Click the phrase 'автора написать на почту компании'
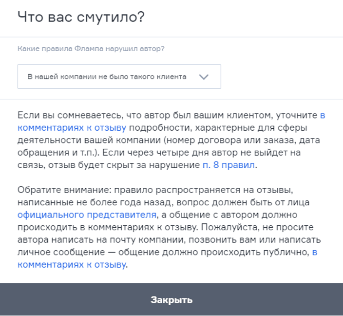 click(98, 239)
